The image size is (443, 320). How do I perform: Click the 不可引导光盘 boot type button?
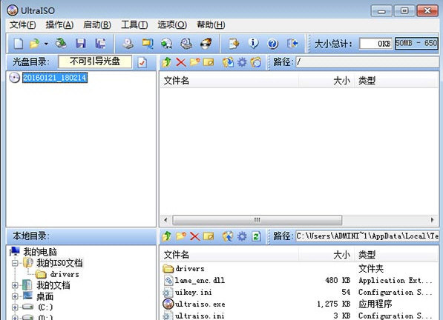pos(95,61)
